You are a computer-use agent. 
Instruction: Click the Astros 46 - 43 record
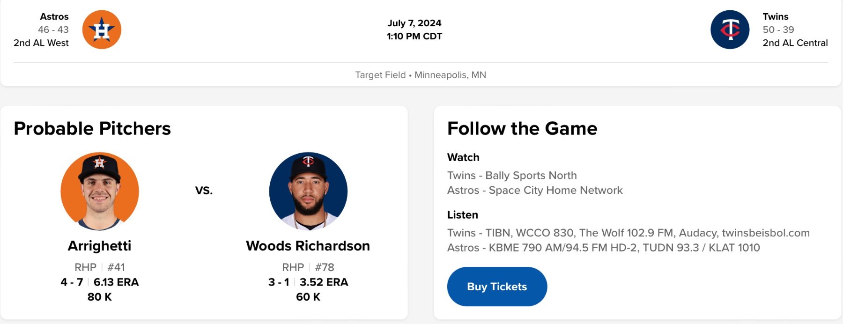pos(53,29)
